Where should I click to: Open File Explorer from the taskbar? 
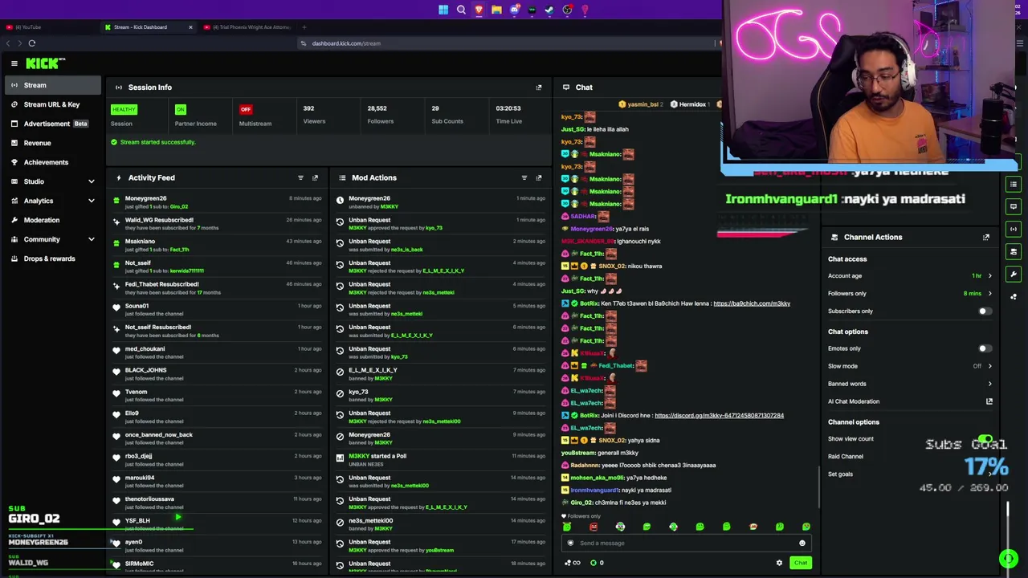(496, 10)
